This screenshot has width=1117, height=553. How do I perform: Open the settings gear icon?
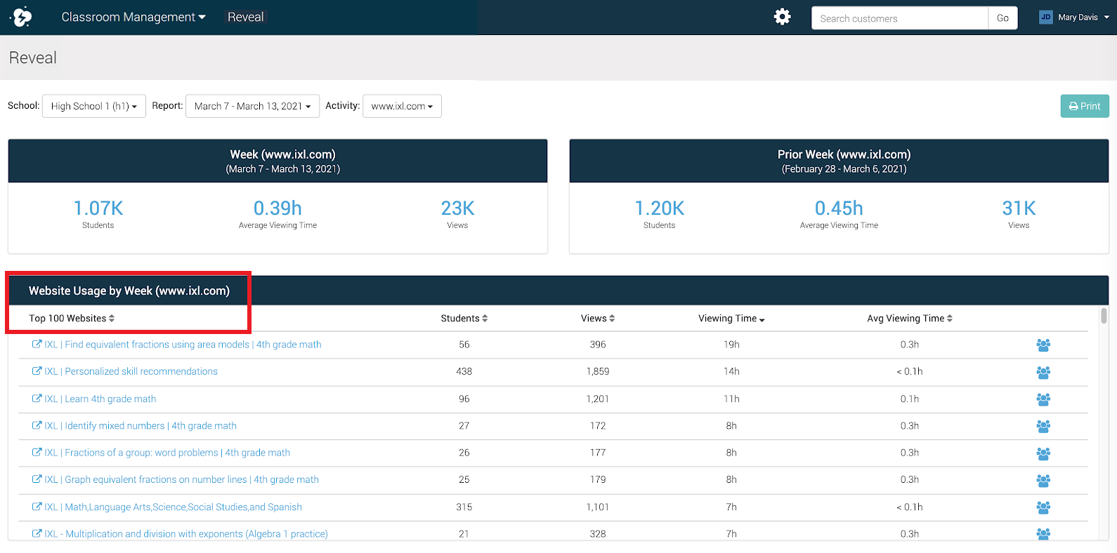click(x=782, y=17)
